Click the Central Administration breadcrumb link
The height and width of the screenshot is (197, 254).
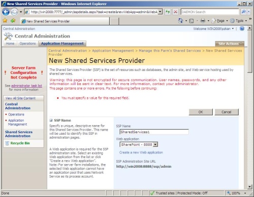[x=68, y=51]
